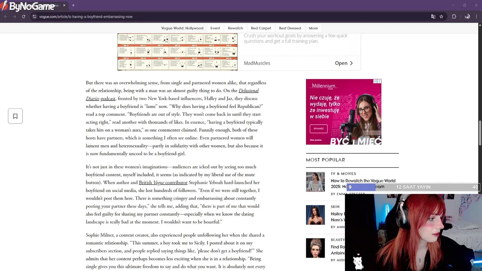
Task: Reload the Vogue article page
Action: click(23, 17)
